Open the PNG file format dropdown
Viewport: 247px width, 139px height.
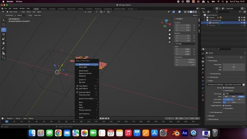[234, 94]
